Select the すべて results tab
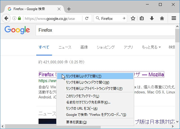Viewport: 180px width, 129px height. (44, 47)
